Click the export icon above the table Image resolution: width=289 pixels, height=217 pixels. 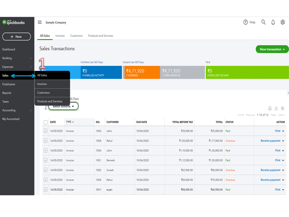tap(276, 108)
